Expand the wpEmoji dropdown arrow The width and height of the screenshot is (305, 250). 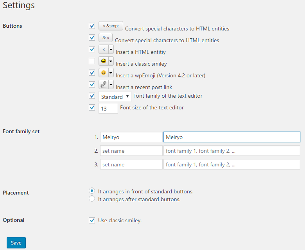point(111,73)
